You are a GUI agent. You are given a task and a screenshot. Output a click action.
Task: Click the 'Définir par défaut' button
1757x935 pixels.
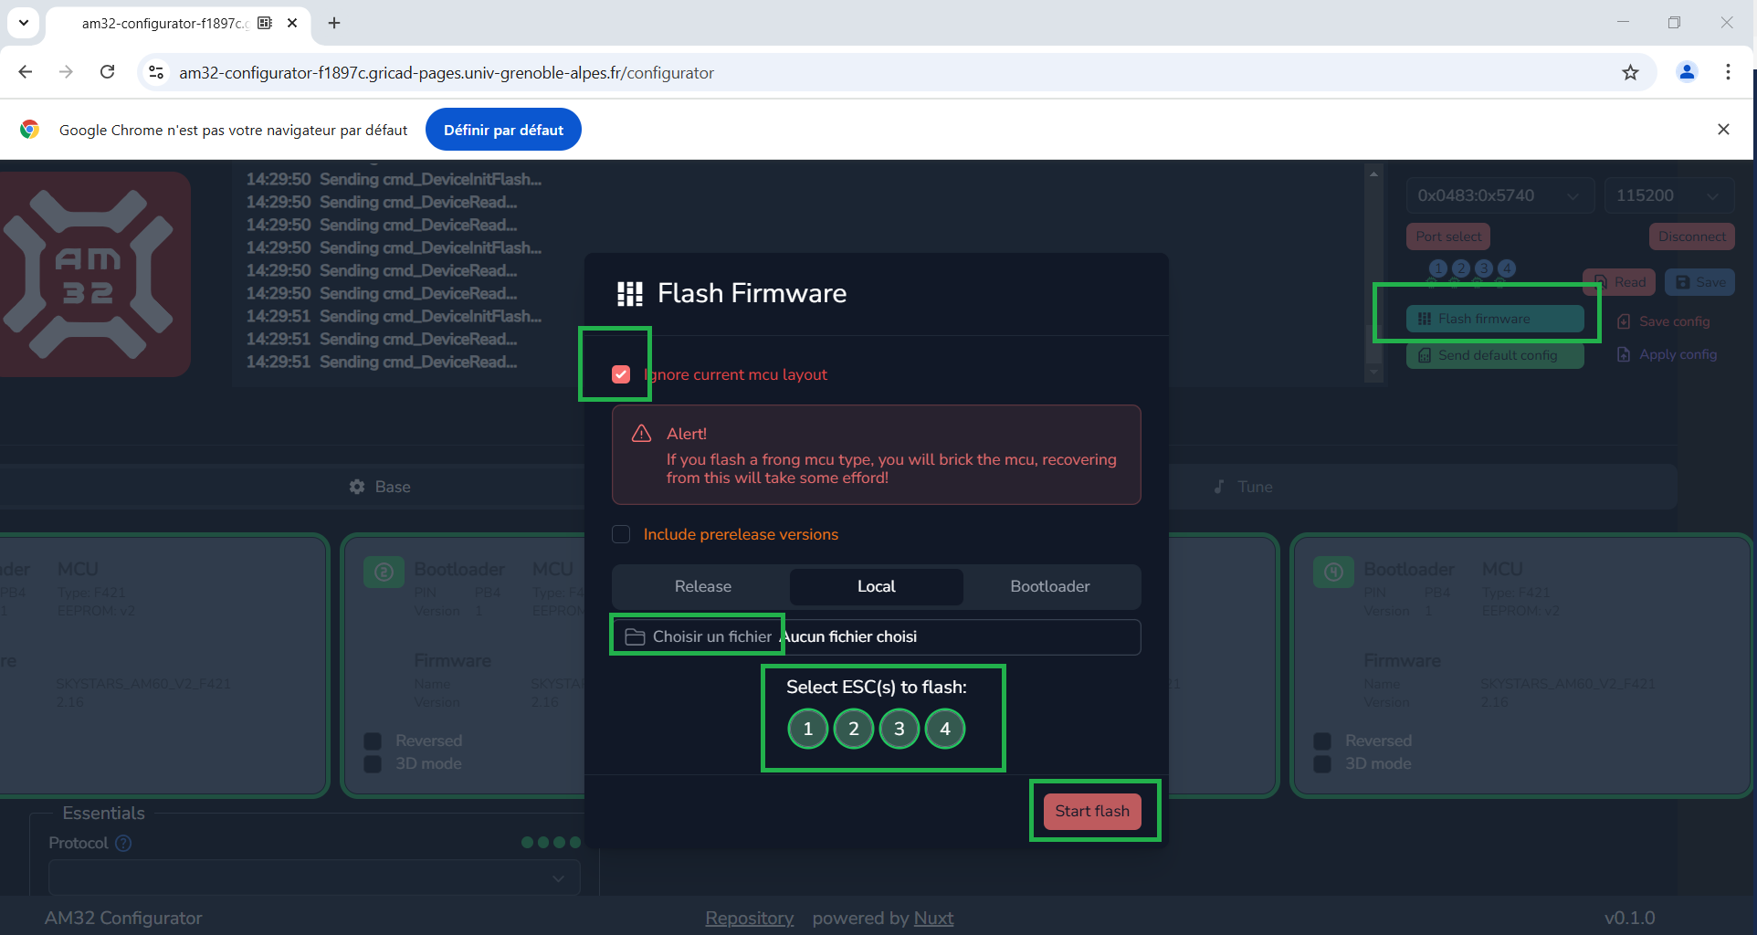tap(503, 130)
